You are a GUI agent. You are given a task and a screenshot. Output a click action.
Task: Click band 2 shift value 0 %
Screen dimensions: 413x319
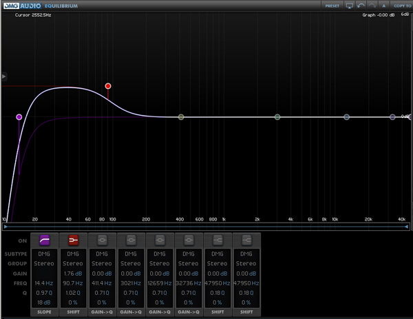click(73, 302)
